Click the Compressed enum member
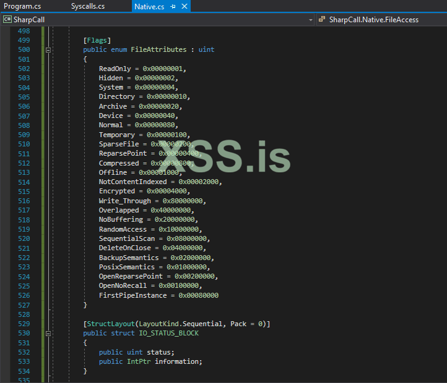447x383 pixels. click(x=119, y=163)
